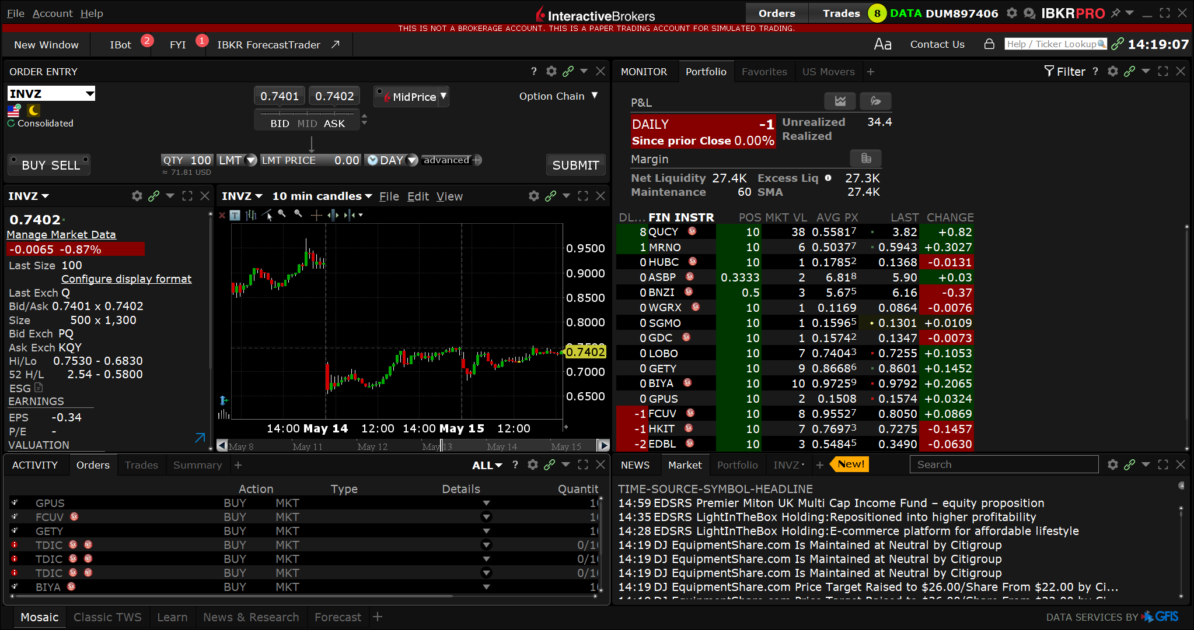The height and width of the screenshot is (630, 1194).
Task: Enable crosshair tool in chart toolbar
Action: pos(316,216)
